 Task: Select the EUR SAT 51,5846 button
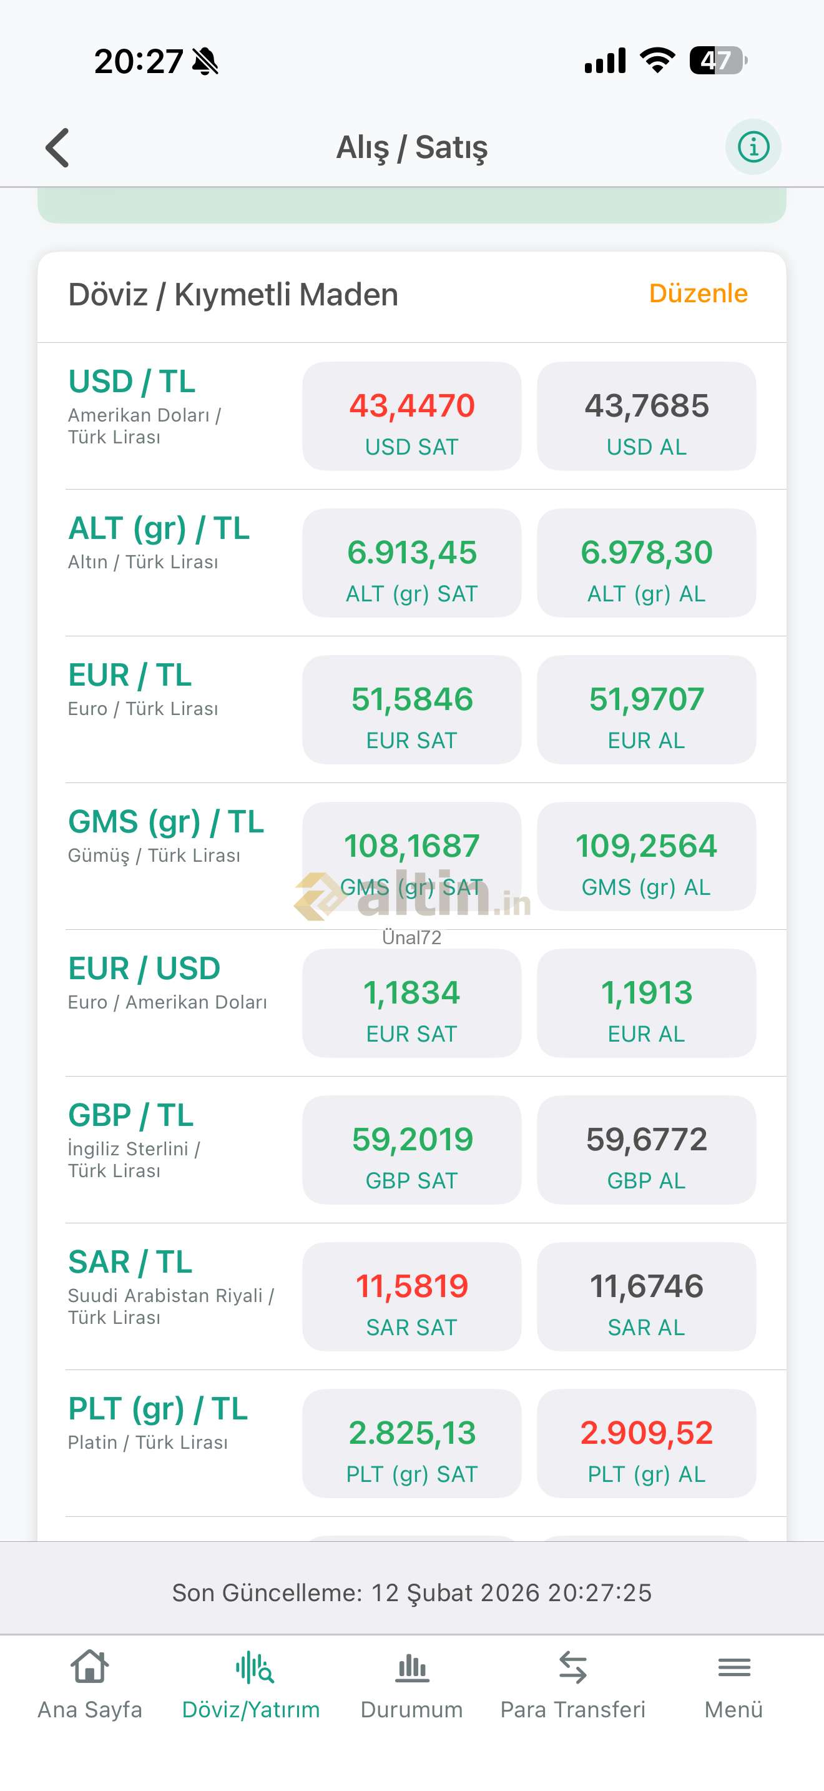pyautogui.click(x=411, y=710)
